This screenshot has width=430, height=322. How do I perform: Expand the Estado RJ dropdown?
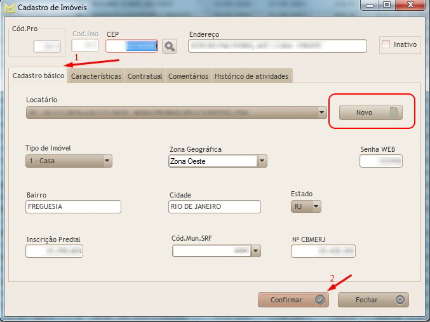pyautogui.click(x=316, y=206)
